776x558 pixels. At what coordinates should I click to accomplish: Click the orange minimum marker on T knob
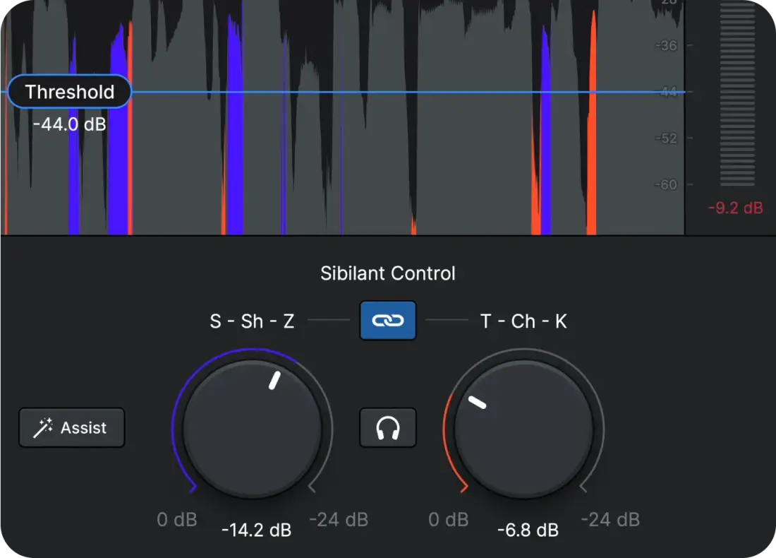click(x=463, y=487)
